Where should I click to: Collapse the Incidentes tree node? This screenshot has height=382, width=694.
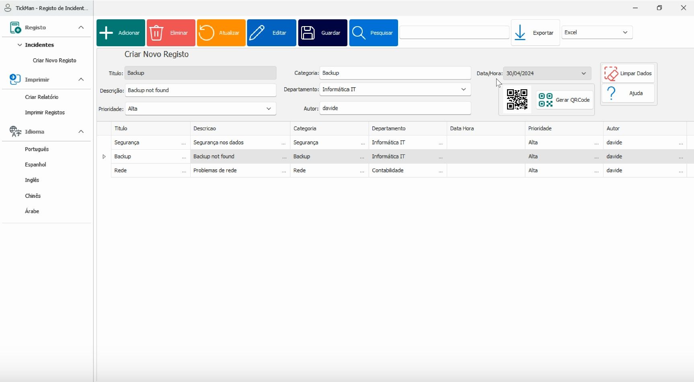click(20, 45)
